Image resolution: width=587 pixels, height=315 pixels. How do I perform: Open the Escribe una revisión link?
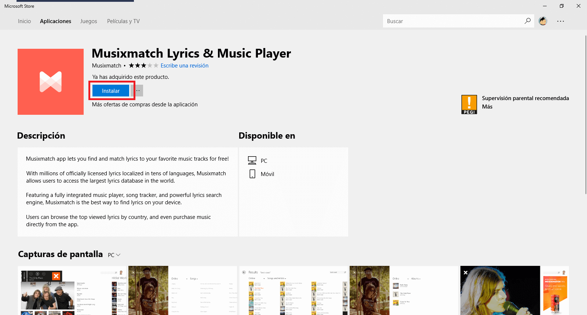[185, 65]
